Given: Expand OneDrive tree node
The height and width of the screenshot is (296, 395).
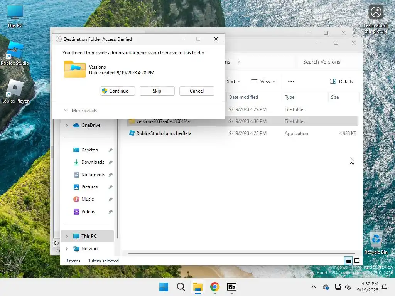Looking at the screenshot, I should point(66,125).
